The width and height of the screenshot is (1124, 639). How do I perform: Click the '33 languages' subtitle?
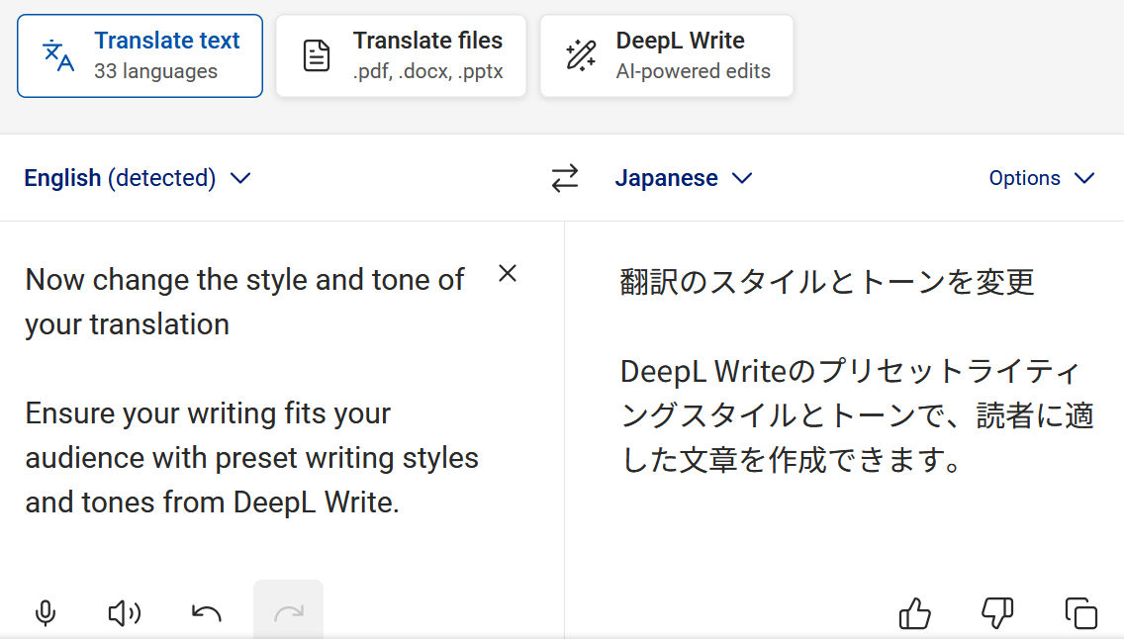coord(155,71)
